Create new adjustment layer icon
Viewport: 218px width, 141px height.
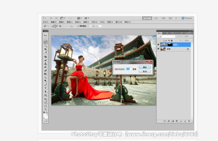(177, 121)
